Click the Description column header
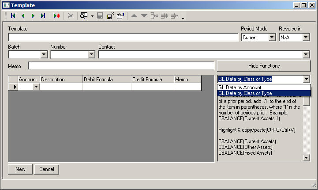The image size is (318, 190). [x=61, y=80]
